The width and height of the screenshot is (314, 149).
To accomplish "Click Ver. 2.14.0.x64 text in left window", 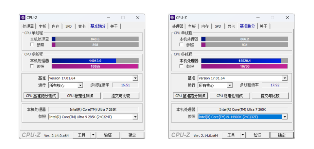I will click(57, 136).
